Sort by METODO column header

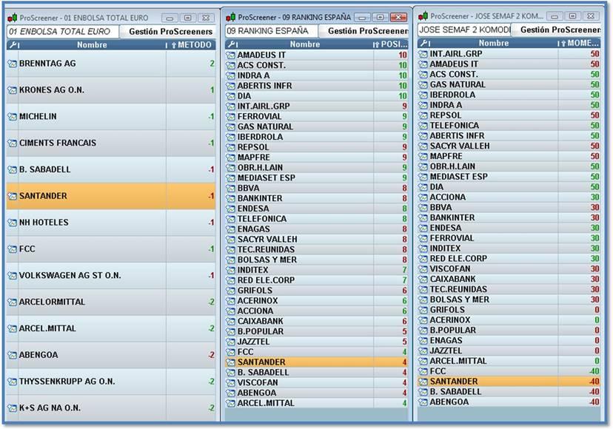191,45
